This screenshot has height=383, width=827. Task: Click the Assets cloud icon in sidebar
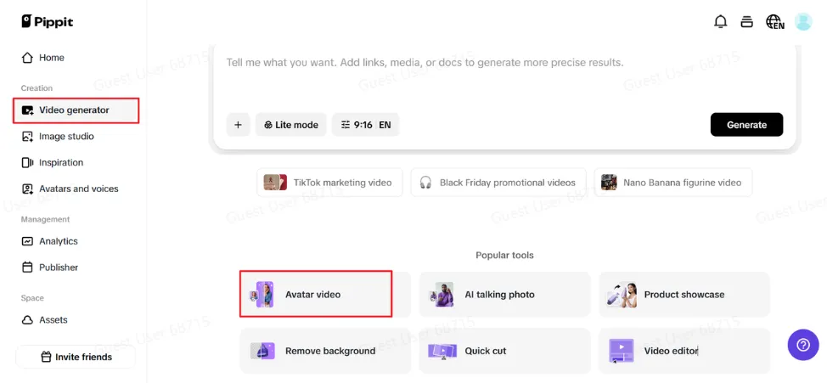tap(27, 319)
